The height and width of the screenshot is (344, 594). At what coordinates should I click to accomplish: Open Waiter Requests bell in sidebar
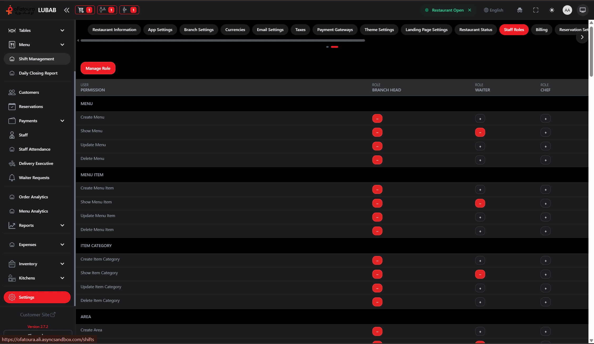click(34, 178)
